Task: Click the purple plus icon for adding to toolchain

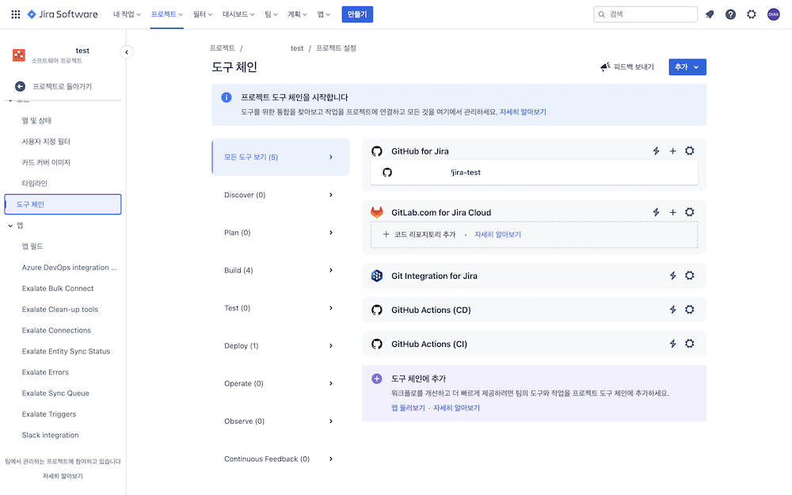Action: pyautogui.click(x=377, y=379)
